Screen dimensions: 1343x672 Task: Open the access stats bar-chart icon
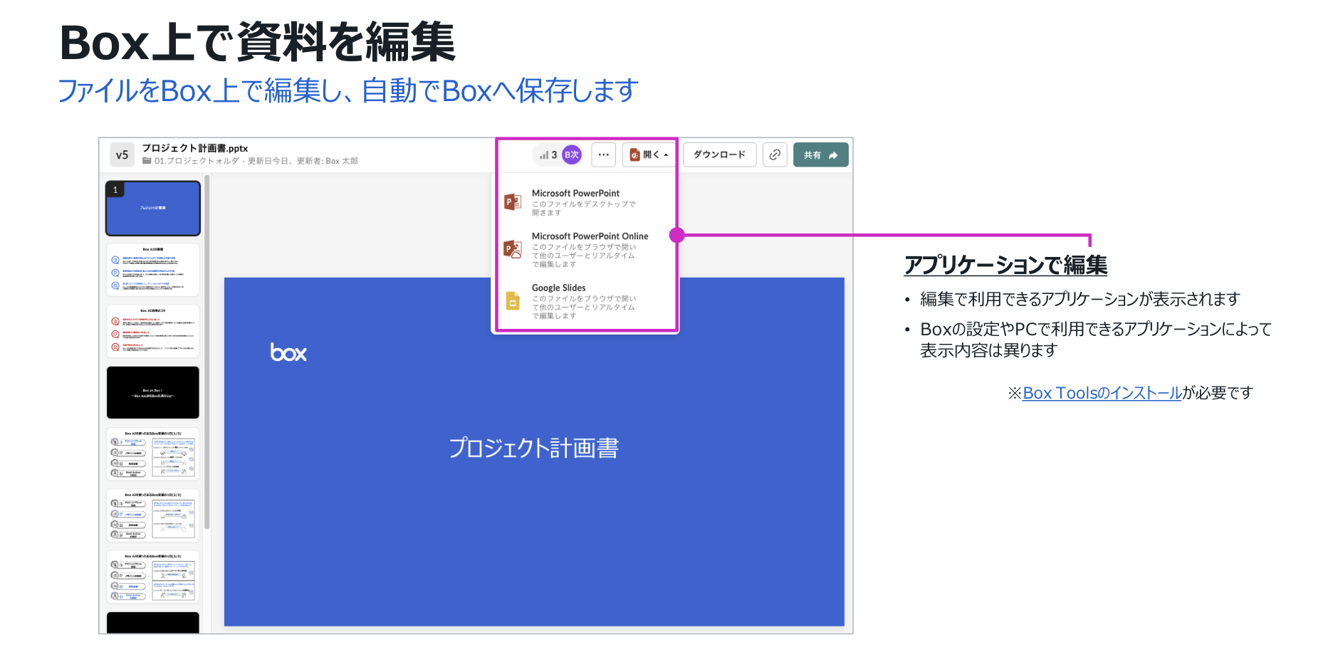(x=544, y=155)
